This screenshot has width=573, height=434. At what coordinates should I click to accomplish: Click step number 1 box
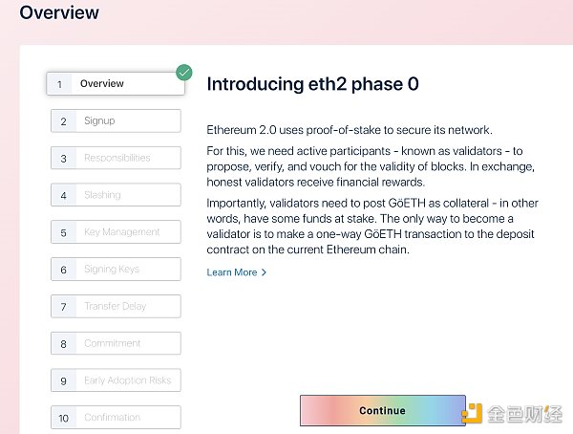point(59,84)
